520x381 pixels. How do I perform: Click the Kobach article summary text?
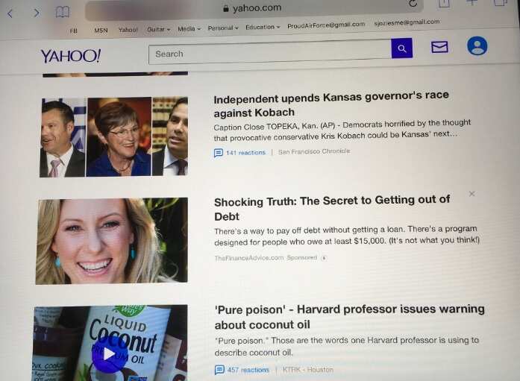point(342,130)
